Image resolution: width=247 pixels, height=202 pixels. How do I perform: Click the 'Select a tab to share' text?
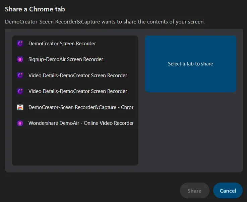coord(190,64)
